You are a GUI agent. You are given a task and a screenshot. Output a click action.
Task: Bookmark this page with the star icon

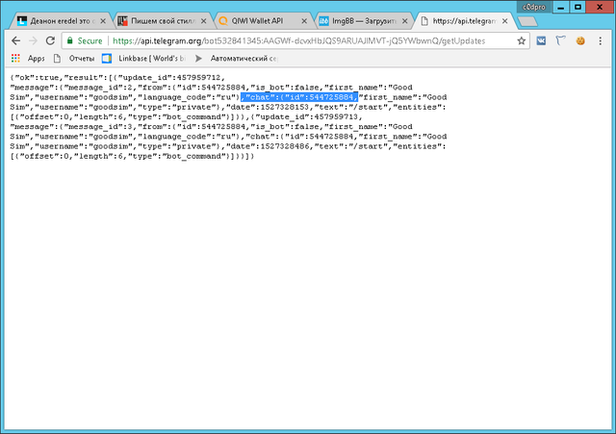[x=522, y=41]
